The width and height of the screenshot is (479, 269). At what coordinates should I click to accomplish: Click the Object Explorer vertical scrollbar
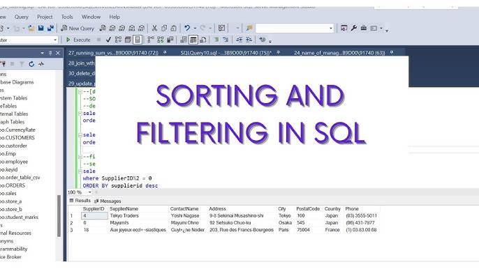point(59,216)
